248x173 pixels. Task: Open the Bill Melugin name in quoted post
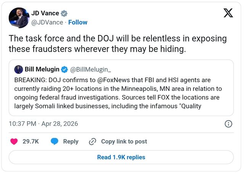coord(42,69)
